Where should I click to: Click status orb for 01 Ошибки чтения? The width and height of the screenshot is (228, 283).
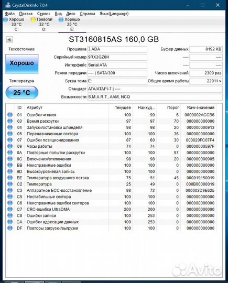[x=10, y=115]
